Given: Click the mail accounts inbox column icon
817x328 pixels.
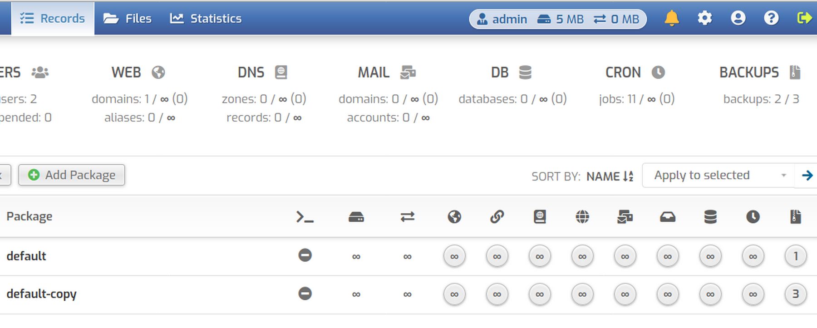Looking at the screenshot, I should pos(668,217).
